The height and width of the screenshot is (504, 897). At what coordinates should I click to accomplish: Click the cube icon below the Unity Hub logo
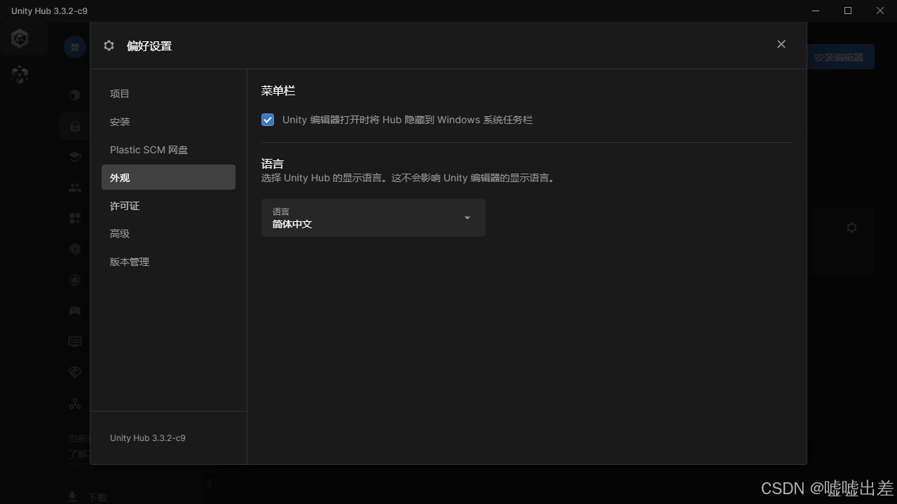pyautogui.click(x=20, y=74)
